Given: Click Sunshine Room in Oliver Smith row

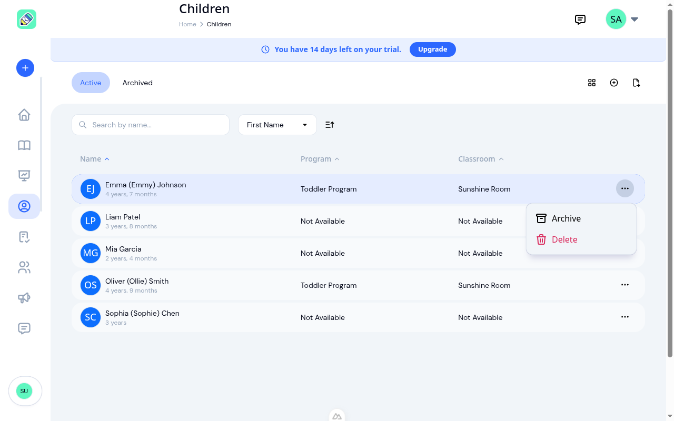Looking at the screenshot, I should (x=484, y=285).
